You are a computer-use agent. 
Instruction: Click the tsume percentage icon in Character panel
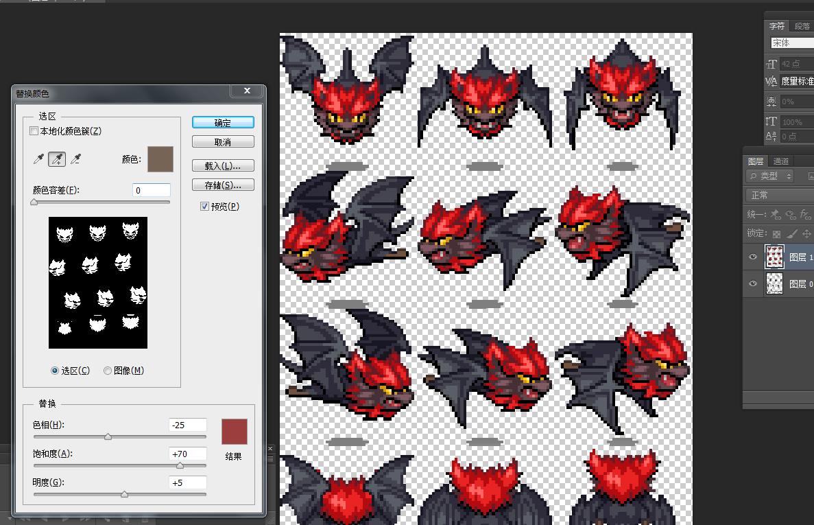pos(771,102)
